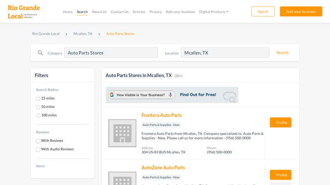The image size is (330, 185).
Task: Enable the With Audio Reviews filter
Action: [38, 149]
